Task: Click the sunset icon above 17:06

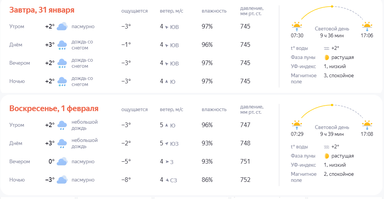Action: [x=367, y=27]
